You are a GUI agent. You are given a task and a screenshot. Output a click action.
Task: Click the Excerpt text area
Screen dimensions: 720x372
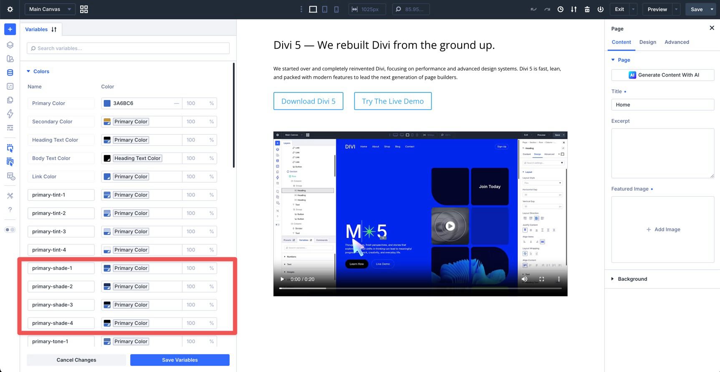pyautogui.click(x=663, y=153)
